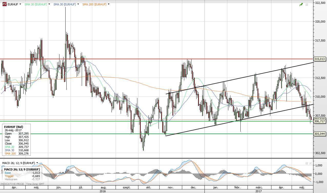This screenshot has height=193, width=327.
Task: Click the 2017 year label on time axis
Action: [x=259, y=191]
